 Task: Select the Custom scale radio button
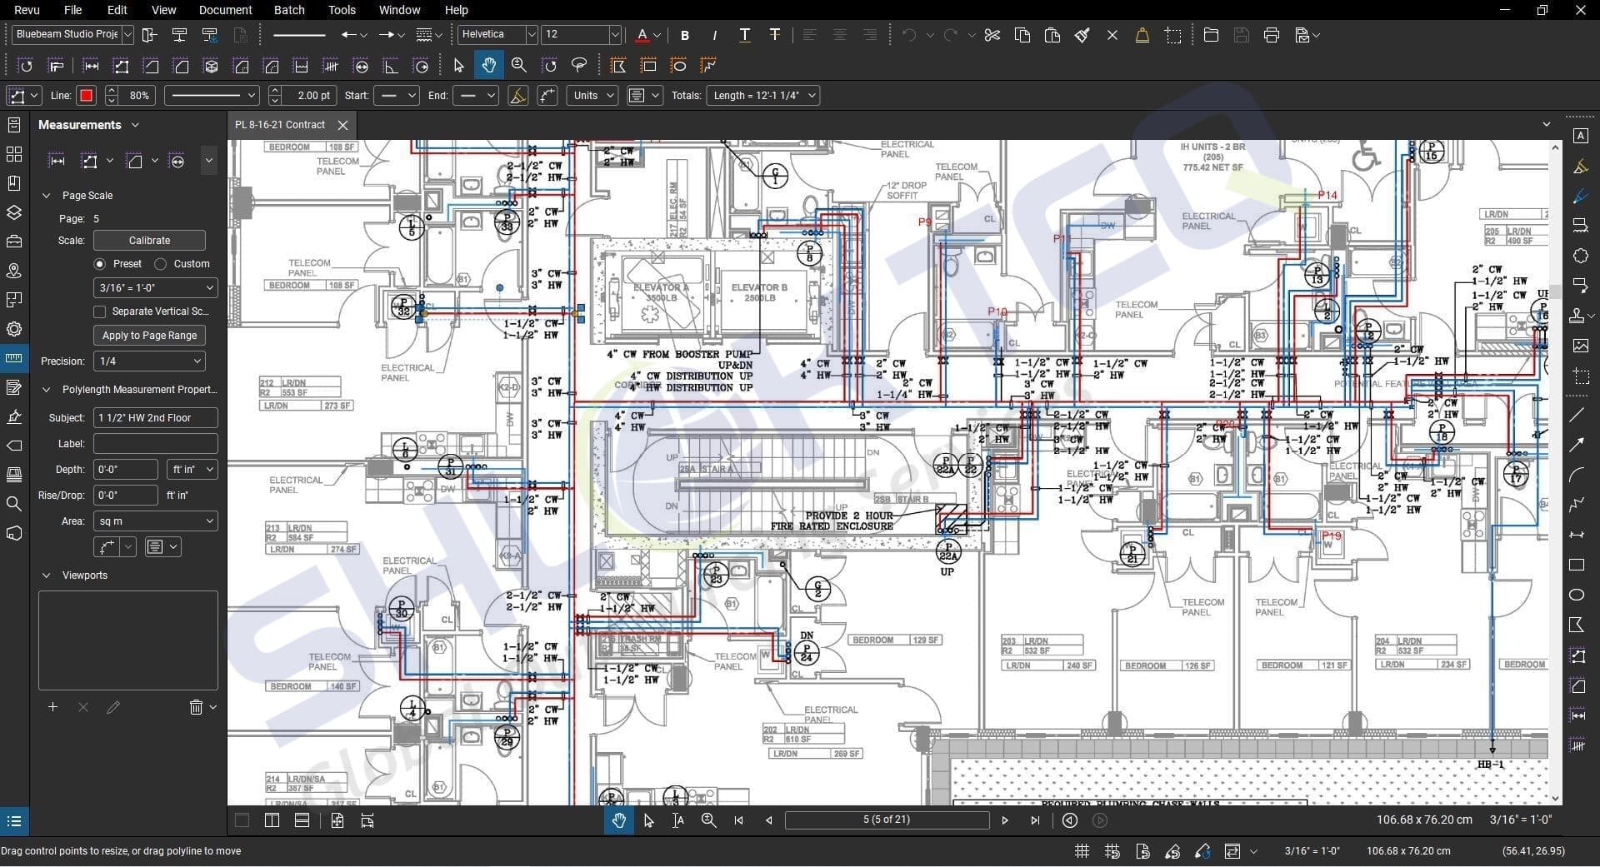click(x=160, y=264)
